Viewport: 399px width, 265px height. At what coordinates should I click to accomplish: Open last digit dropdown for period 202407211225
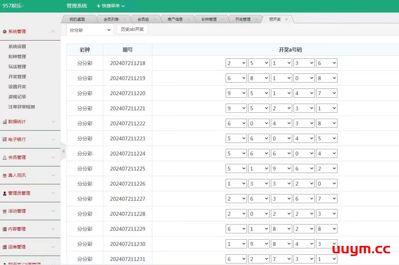[327, 169]
